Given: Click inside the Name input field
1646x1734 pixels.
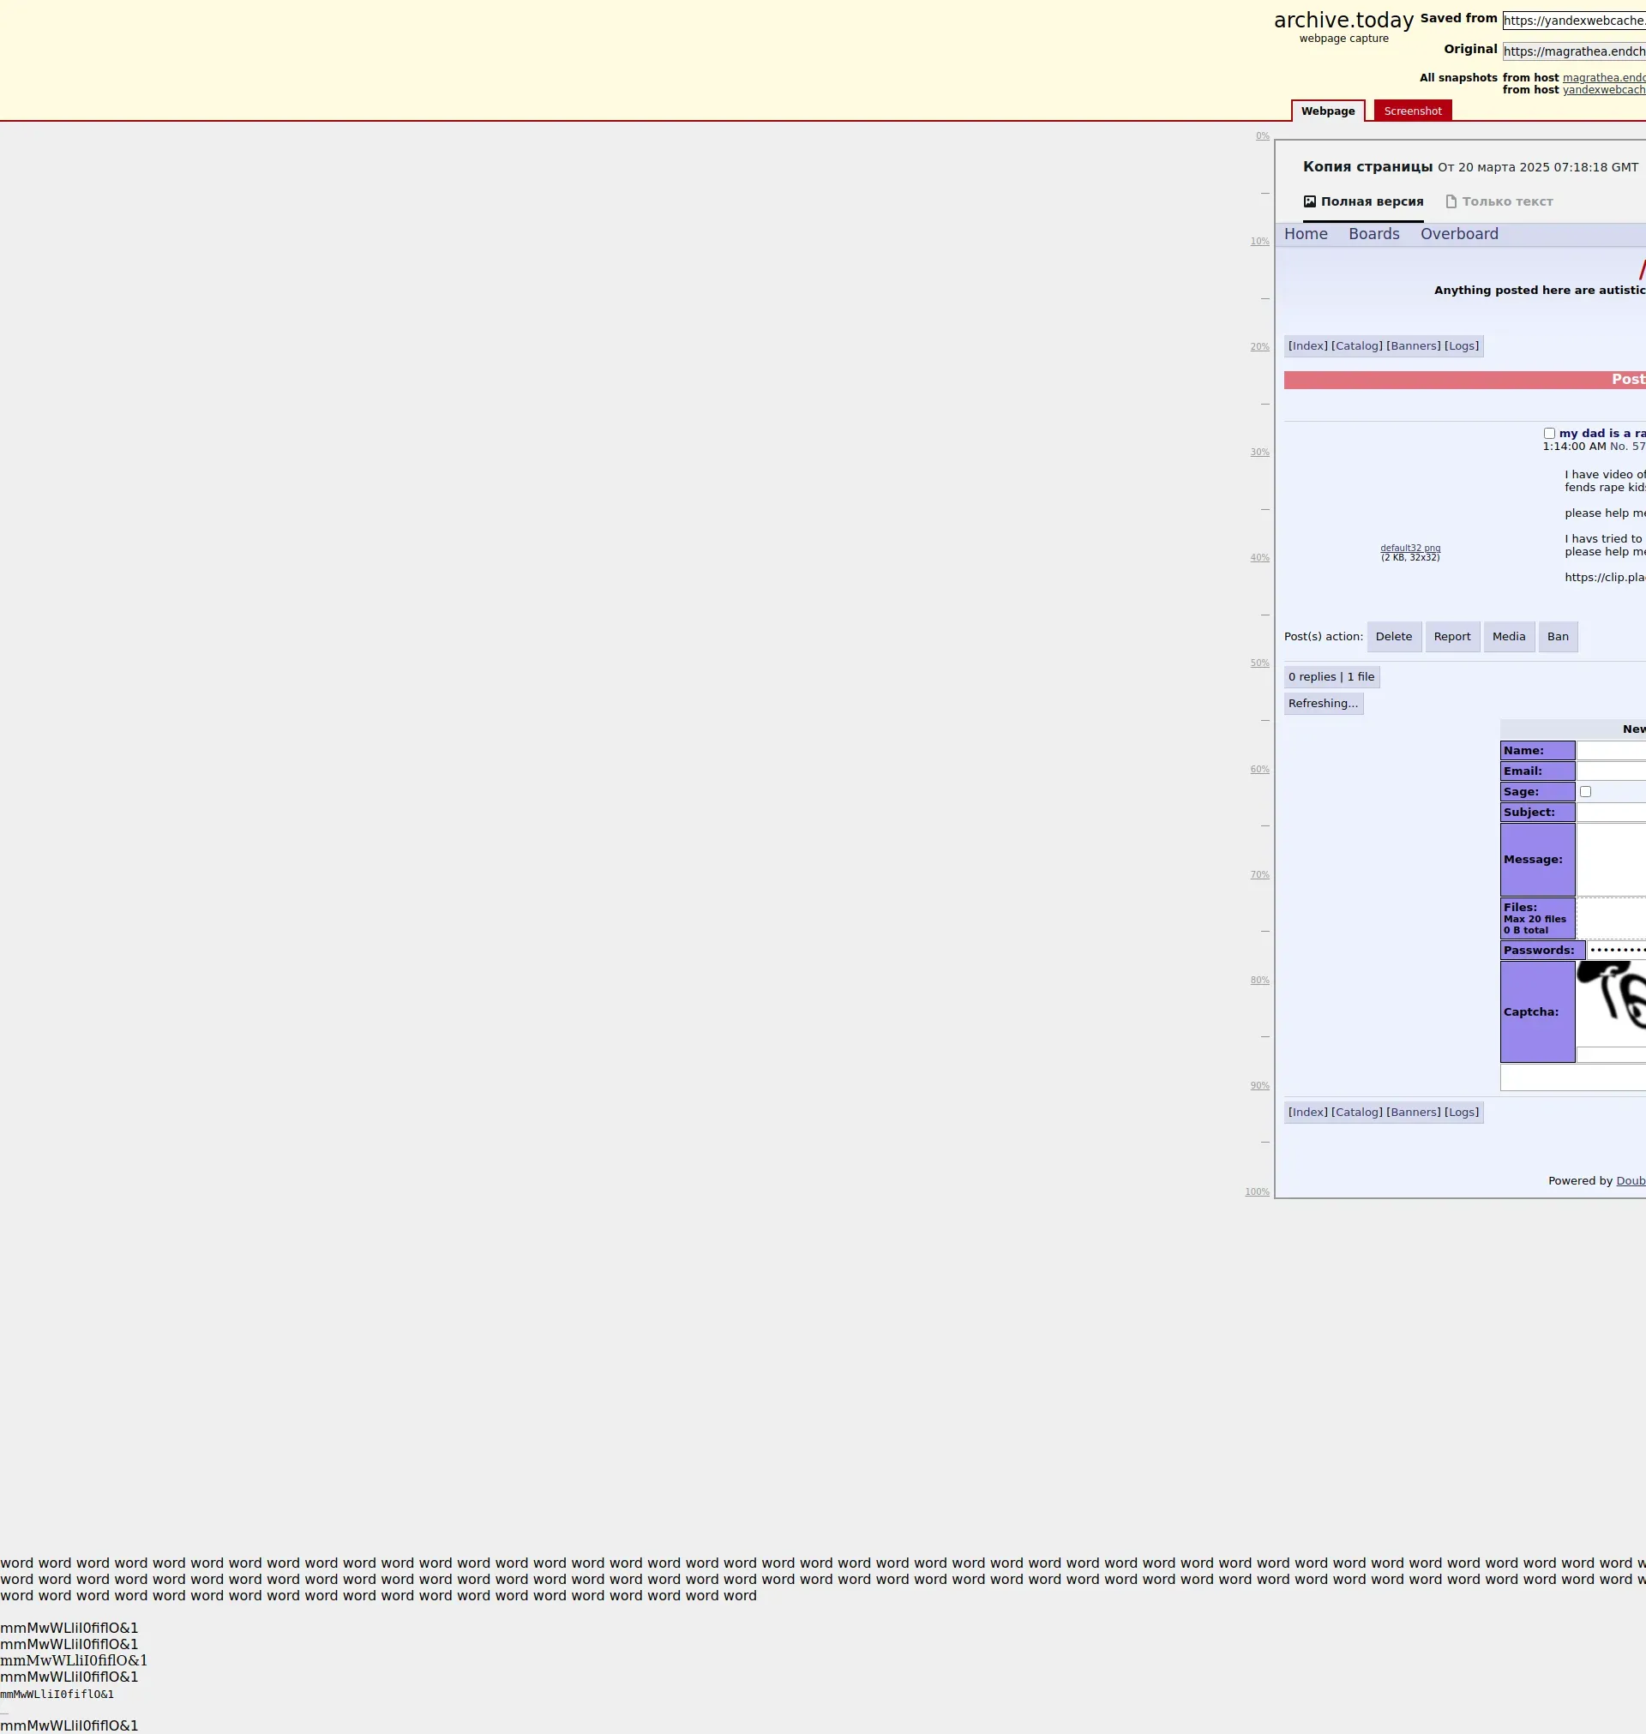Looking at the screenshot, I should pyautogui.click(x=1610, y=751).
